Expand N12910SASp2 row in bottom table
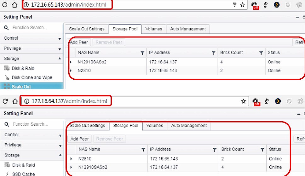 pos(71,167)
